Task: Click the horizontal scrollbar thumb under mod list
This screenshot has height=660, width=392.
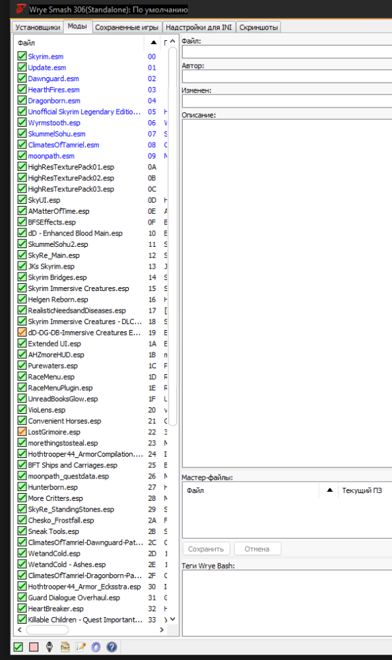Action: [x=47, y=630]
